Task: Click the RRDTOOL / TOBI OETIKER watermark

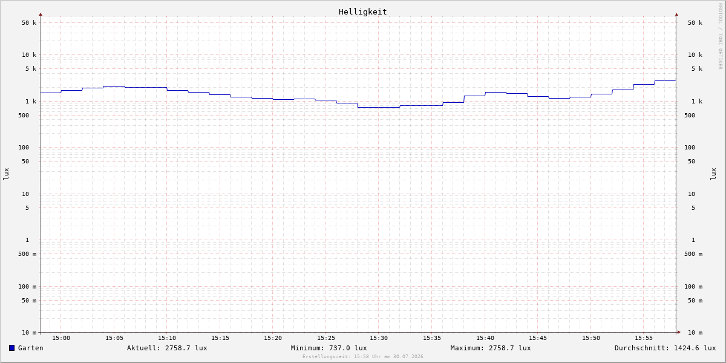Action: click(x=720, y=36)
